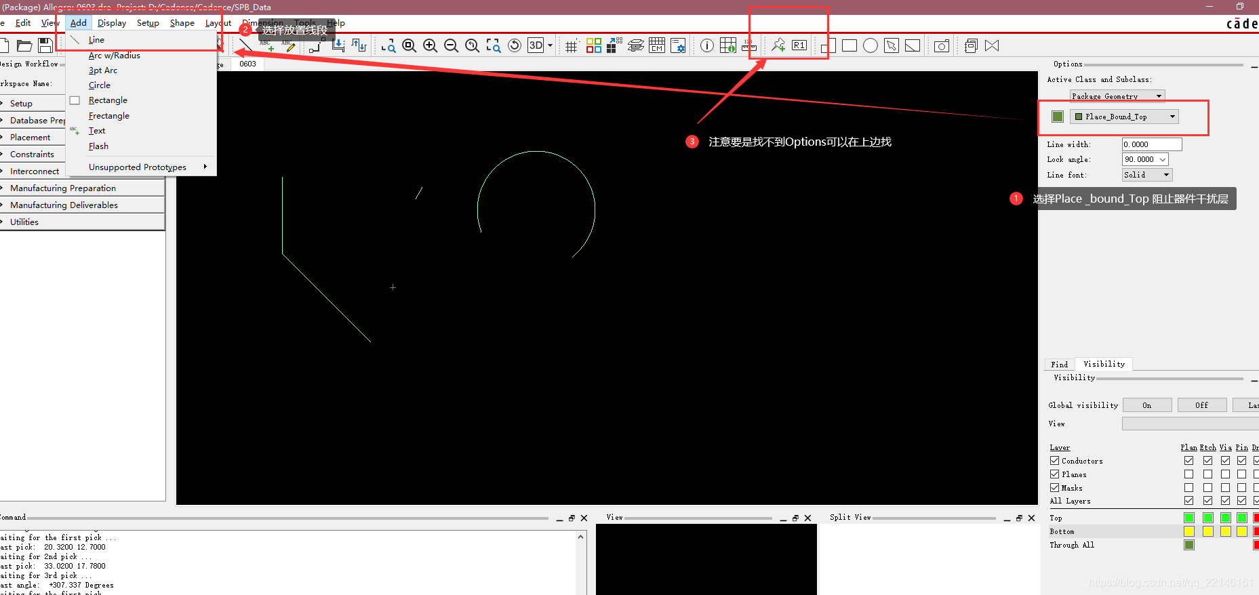Toggle the 3D view toolbar button
Viewport: 1259px width, 595px height.
click(x=536, y=45)
